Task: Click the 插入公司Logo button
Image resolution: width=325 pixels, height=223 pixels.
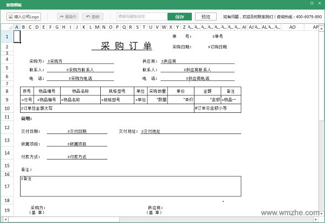Action: (x=24, y=17)
